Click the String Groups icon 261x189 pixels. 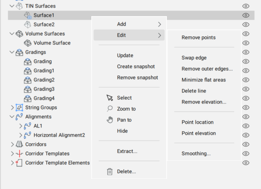19,107
